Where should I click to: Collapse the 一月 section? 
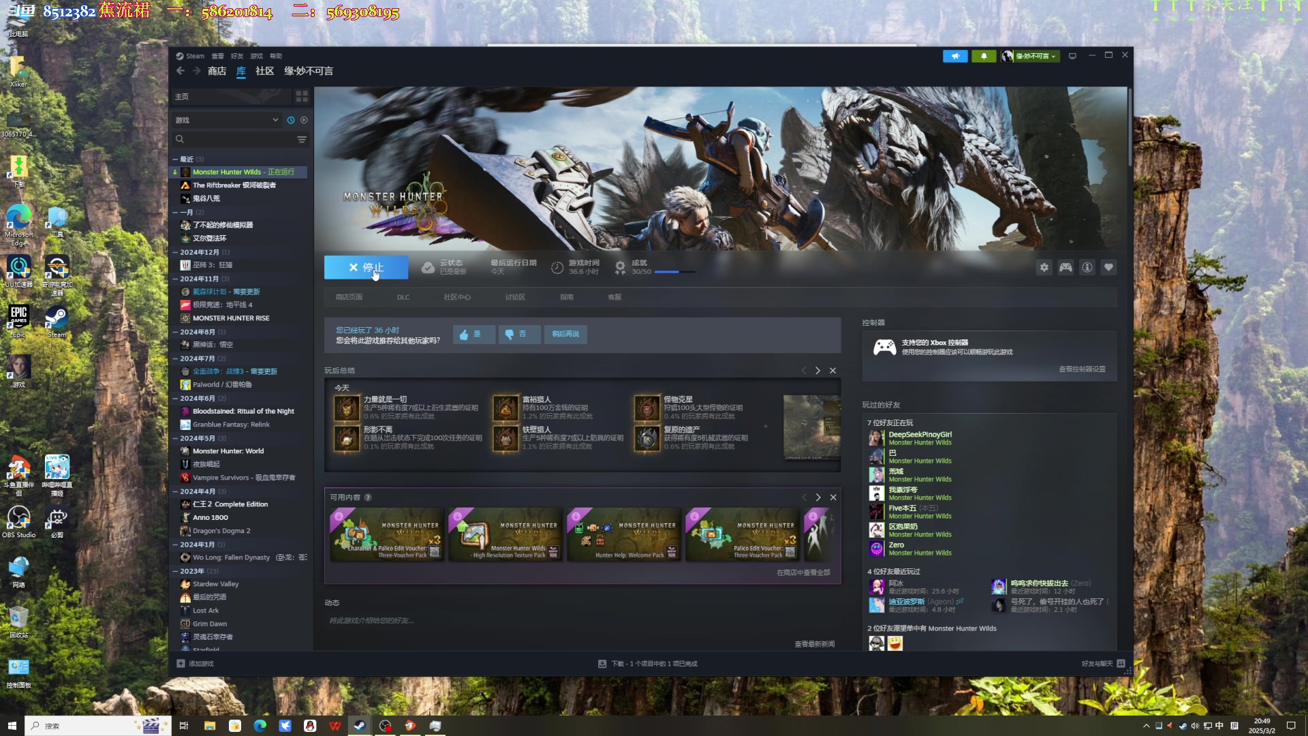pos(175,212)
